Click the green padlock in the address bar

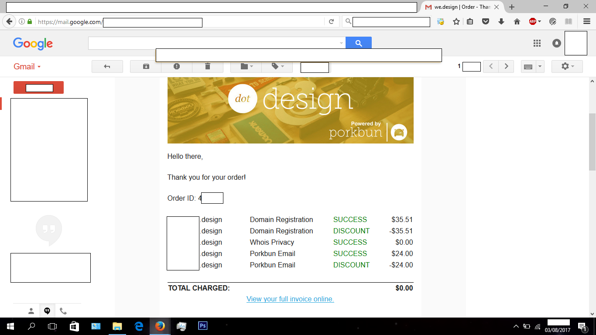30,22
